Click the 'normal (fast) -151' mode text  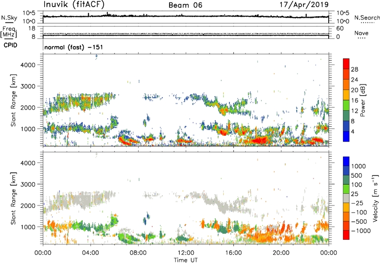(x=74, y=47)
